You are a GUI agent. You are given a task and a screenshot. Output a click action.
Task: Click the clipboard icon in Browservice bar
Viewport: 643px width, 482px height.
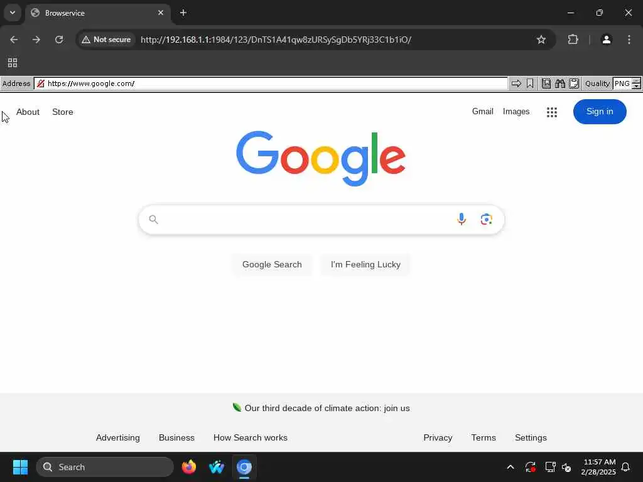(x=574, y=83)
